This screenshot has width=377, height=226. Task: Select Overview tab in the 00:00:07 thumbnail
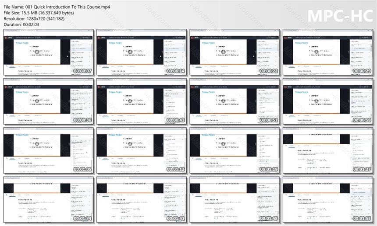(x=12, y=66)
